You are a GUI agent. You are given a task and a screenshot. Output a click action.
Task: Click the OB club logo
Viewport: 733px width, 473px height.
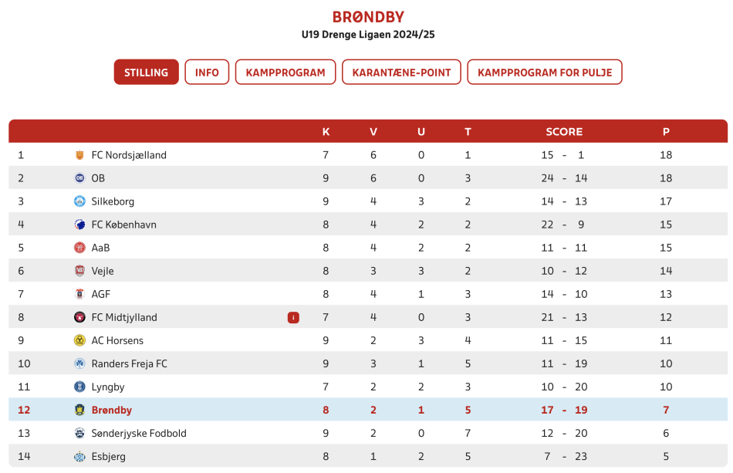[80, 178]
